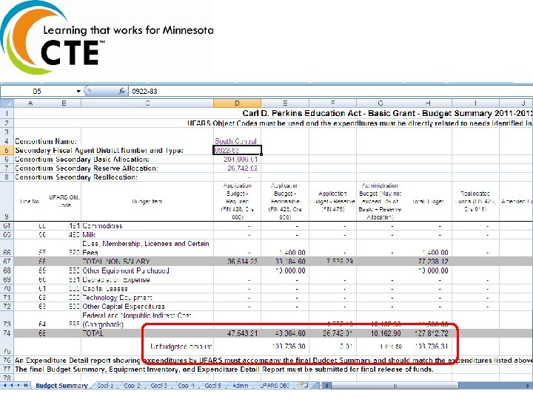Click the Milk budget item cell

(147, 235)
